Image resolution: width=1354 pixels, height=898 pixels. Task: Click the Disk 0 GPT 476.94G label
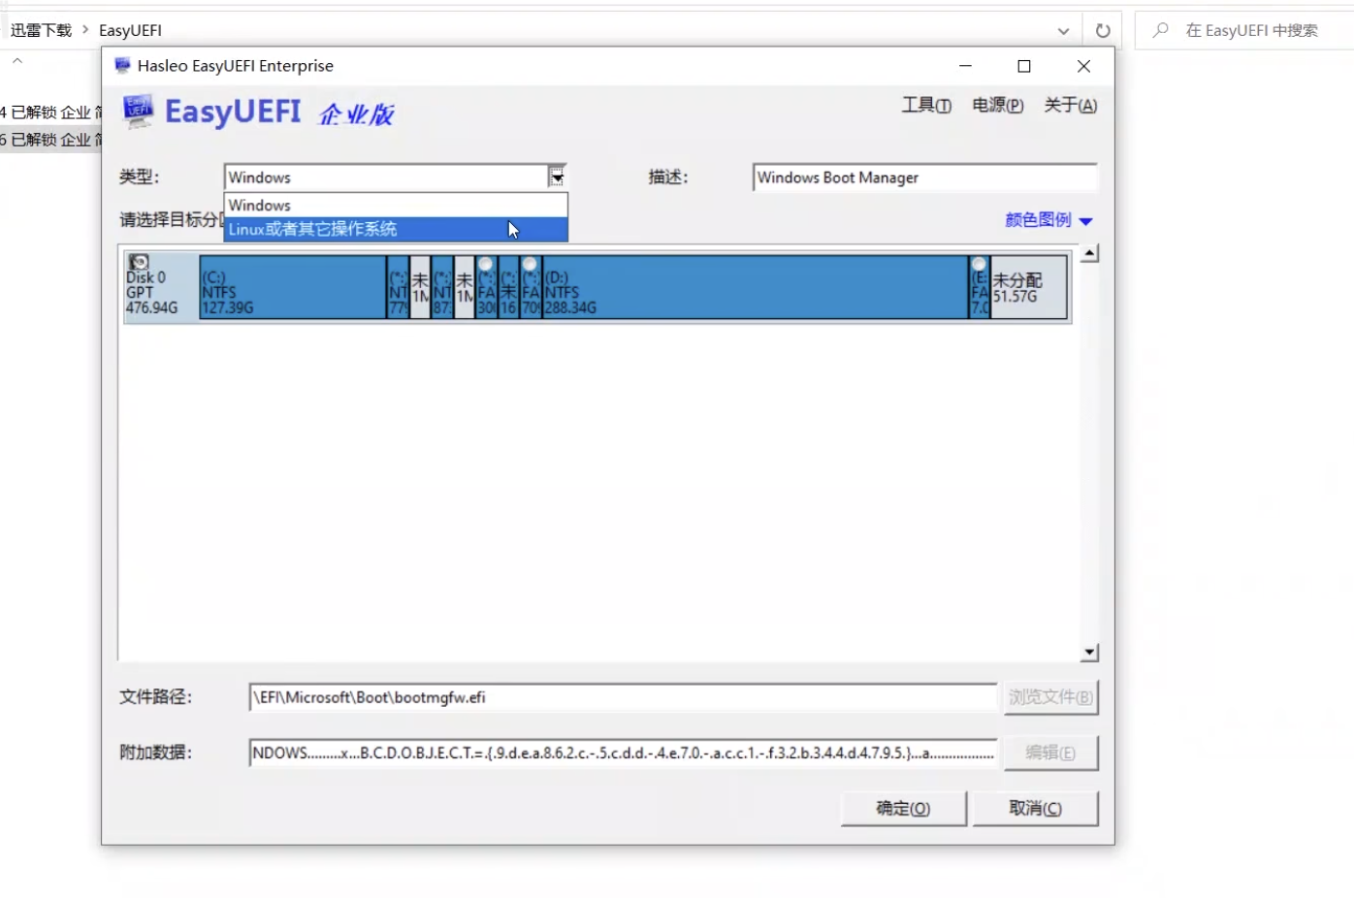tap(152, 292)
